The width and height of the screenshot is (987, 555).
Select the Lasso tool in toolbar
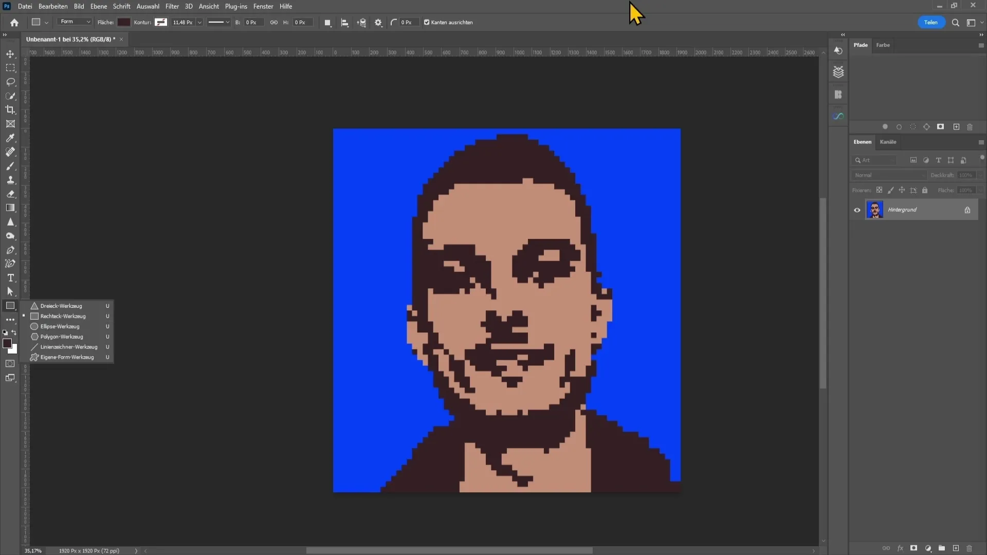click(x=10, y=81)
